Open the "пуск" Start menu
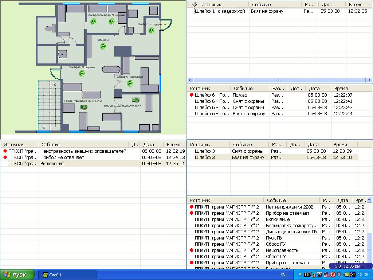The height and width of the screenshot is (280, 373). pyautogui.click(x=17, y=275)
